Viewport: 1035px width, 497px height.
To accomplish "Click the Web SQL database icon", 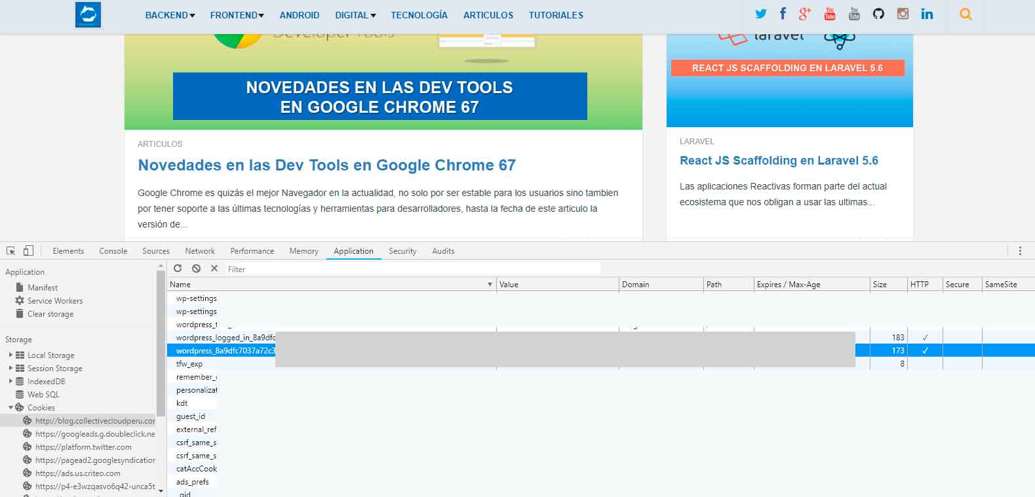I will 20,394.
